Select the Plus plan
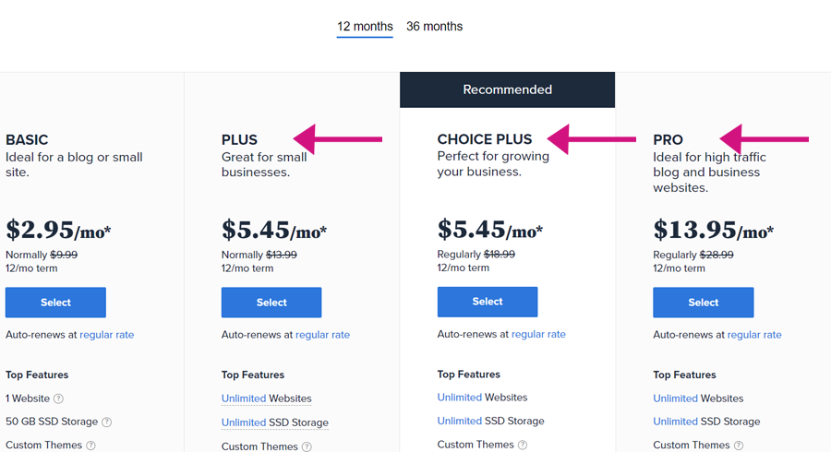The width and height of the screenshot is (831, 452). click(x=271, y=303)
